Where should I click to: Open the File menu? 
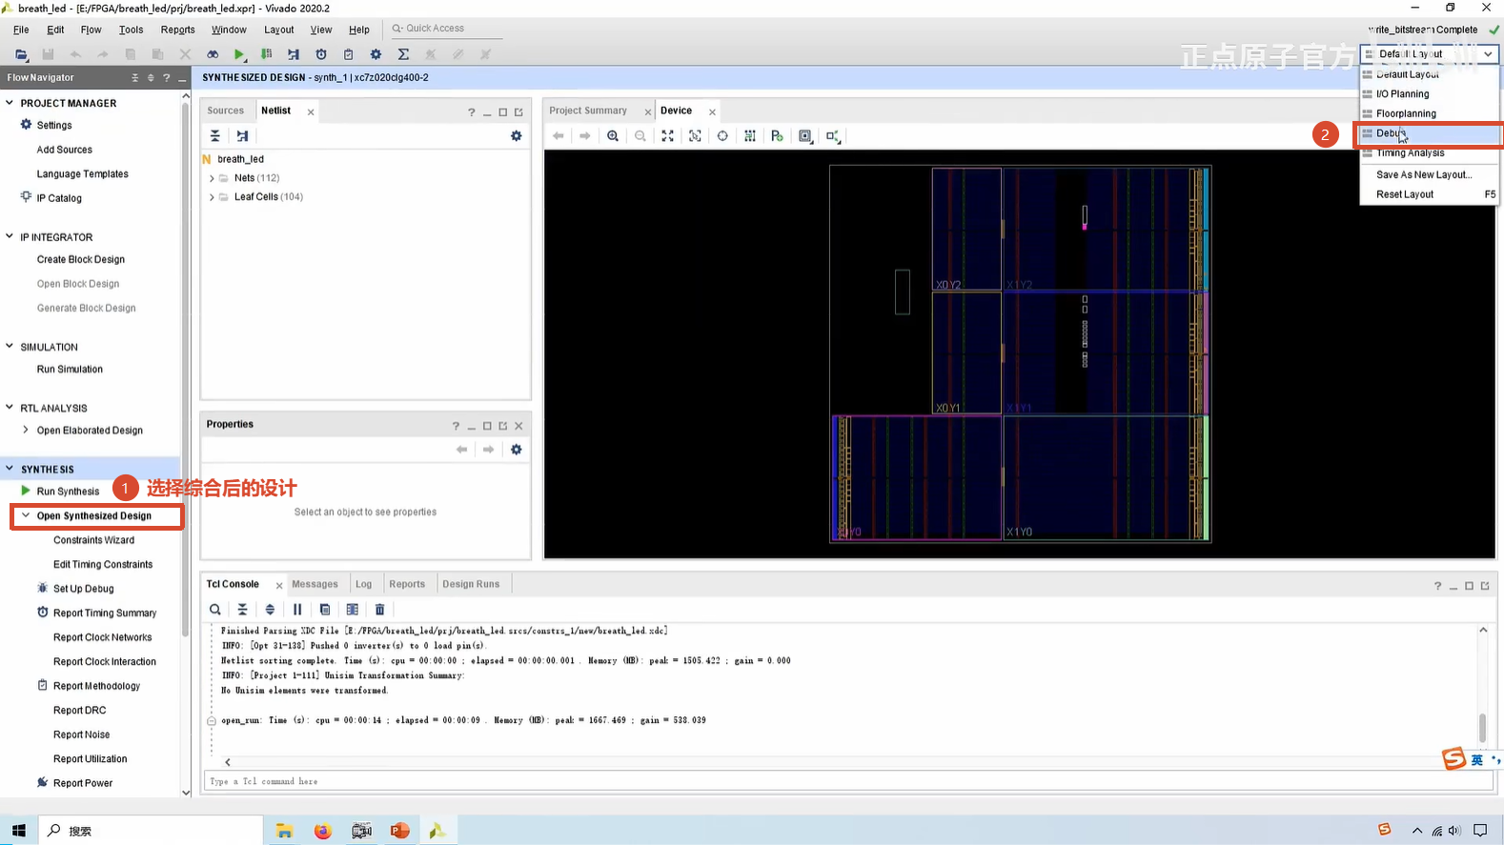pos(21,30)
